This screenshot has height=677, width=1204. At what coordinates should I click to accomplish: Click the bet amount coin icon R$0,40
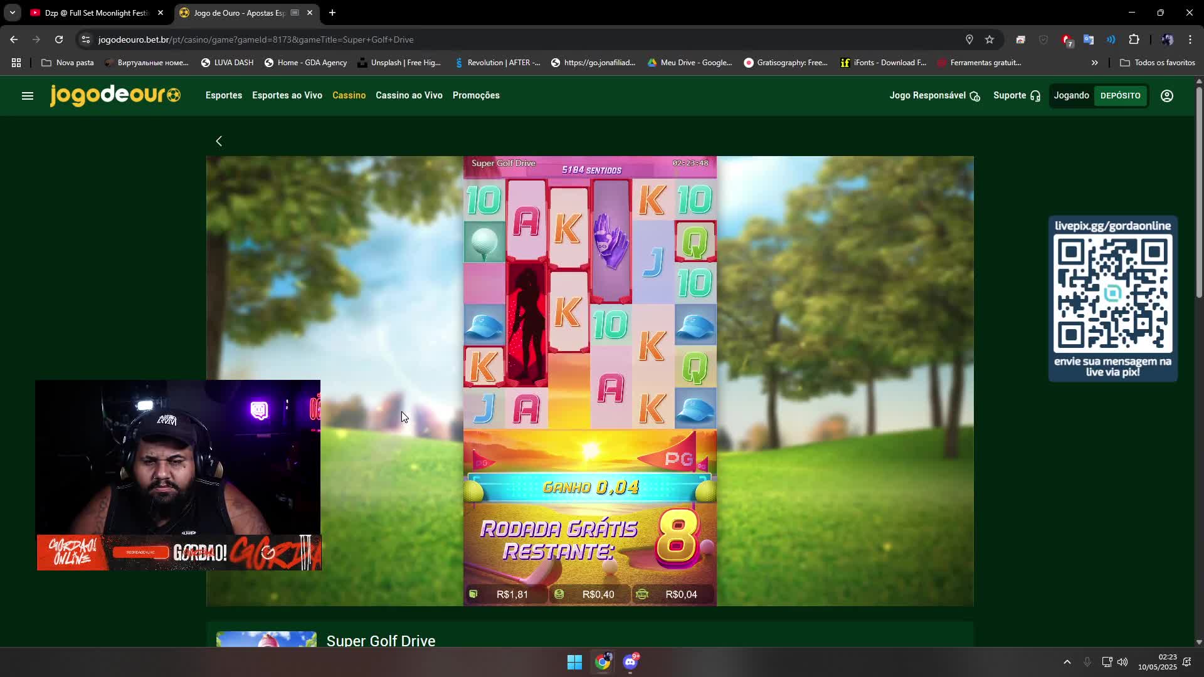pyautogui.click(x=559, y=594)
